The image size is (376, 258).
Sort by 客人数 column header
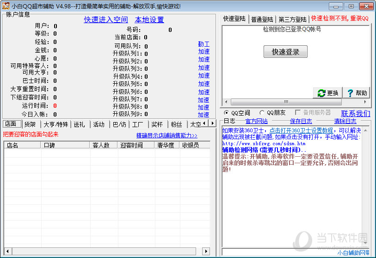point(104,145)
